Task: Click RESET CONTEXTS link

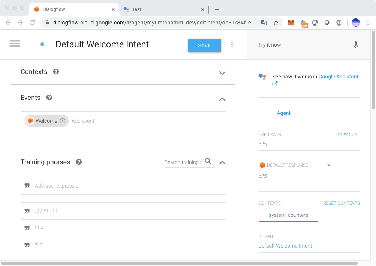Action: (x=342, y=203)
